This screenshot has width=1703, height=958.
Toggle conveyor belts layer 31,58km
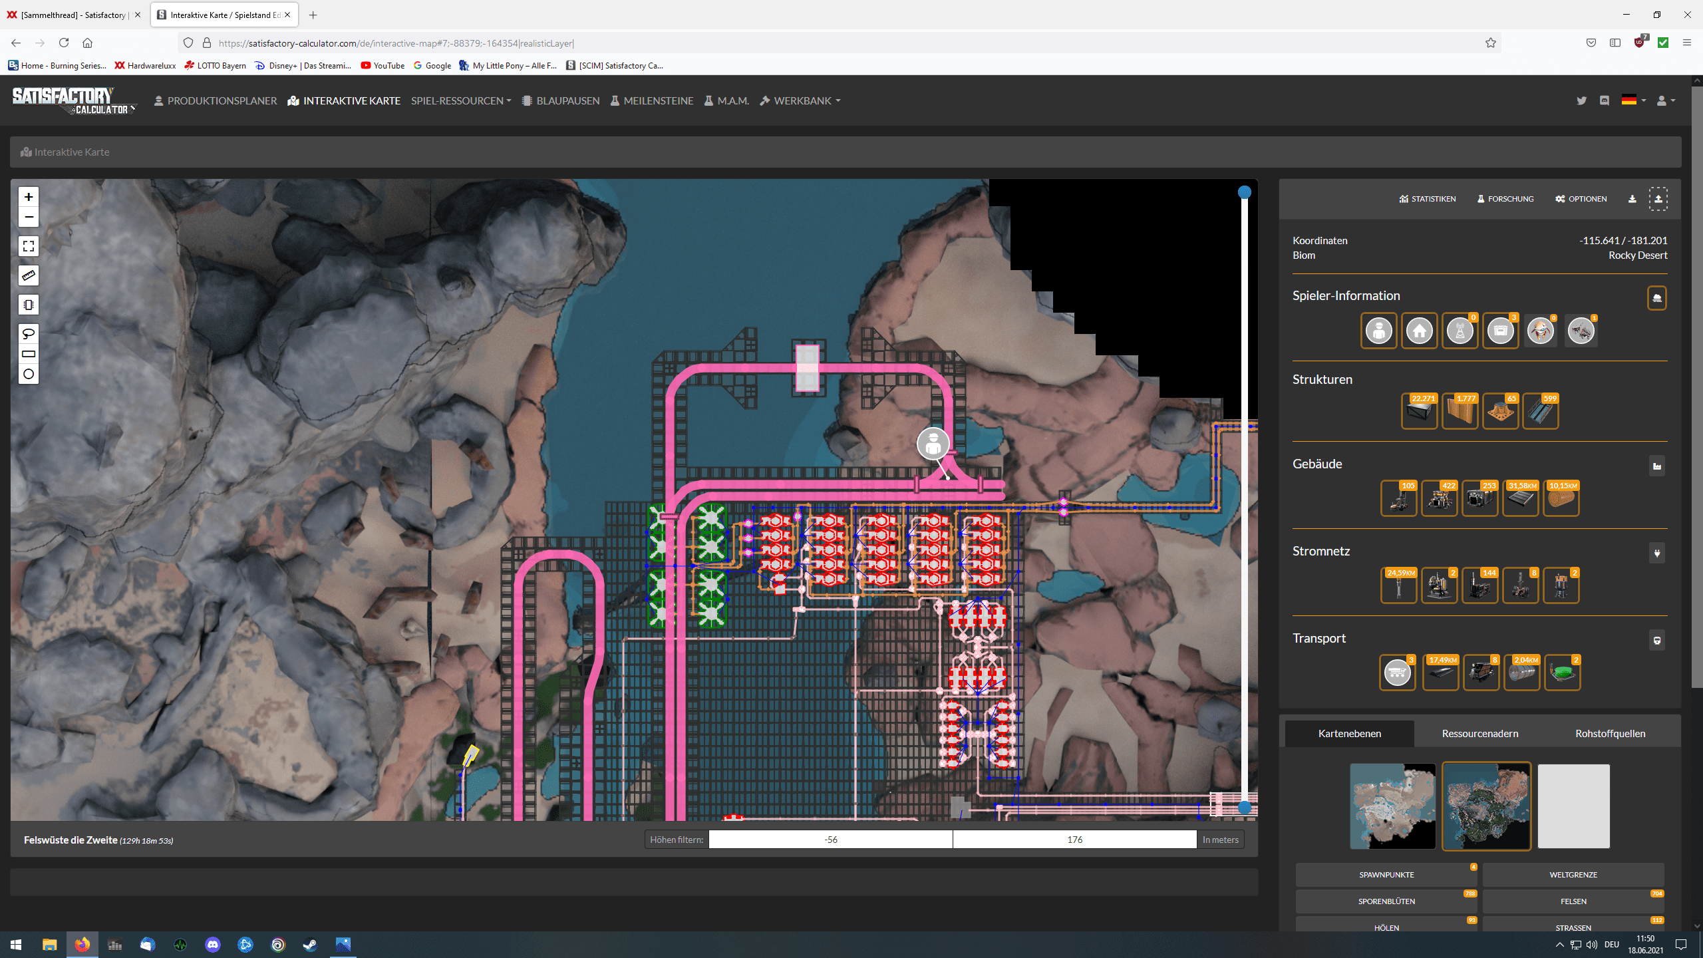click(x=1520, y=498)
